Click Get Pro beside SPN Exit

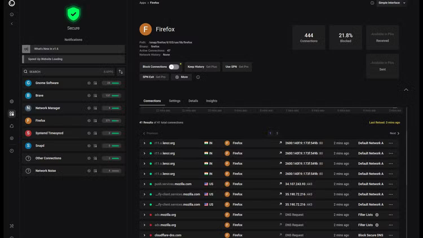click(161, 77)
